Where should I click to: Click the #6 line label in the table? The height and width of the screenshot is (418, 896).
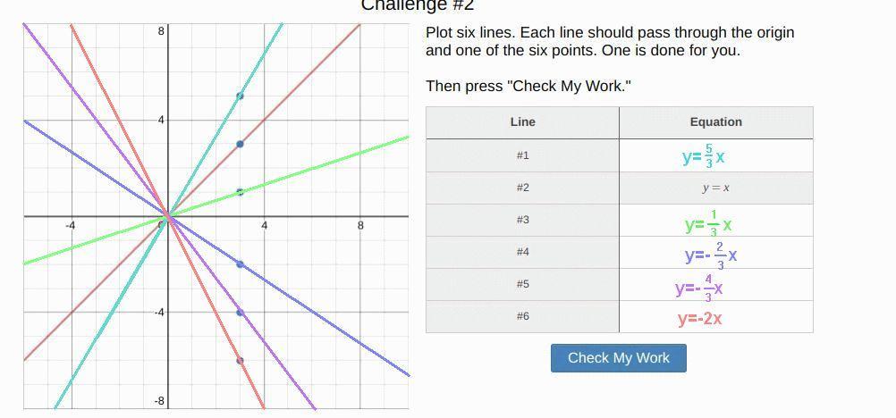tap(522, 316)
